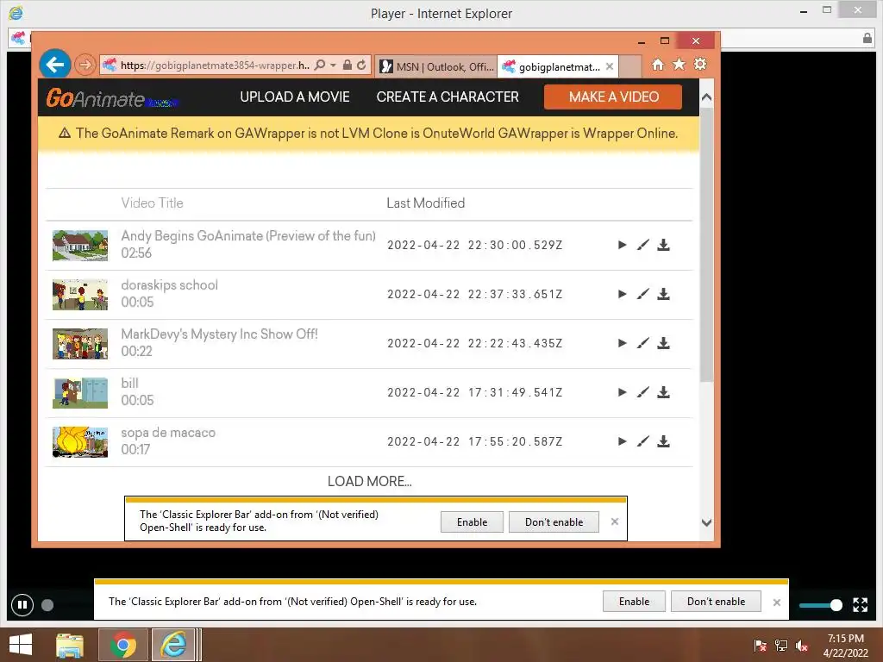This screenshot has width=883, height=662.
Task: Edit the Andy Begins GoAnimate video
Action: click(643, 245)
